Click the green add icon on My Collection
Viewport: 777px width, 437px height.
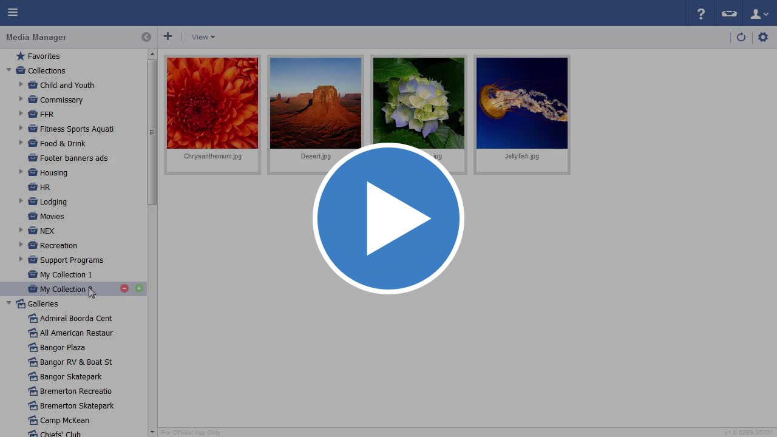pos(139,289)
